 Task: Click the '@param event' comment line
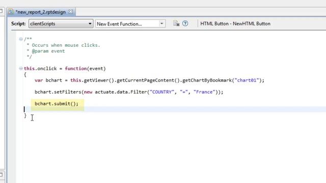tap(48, 51)
